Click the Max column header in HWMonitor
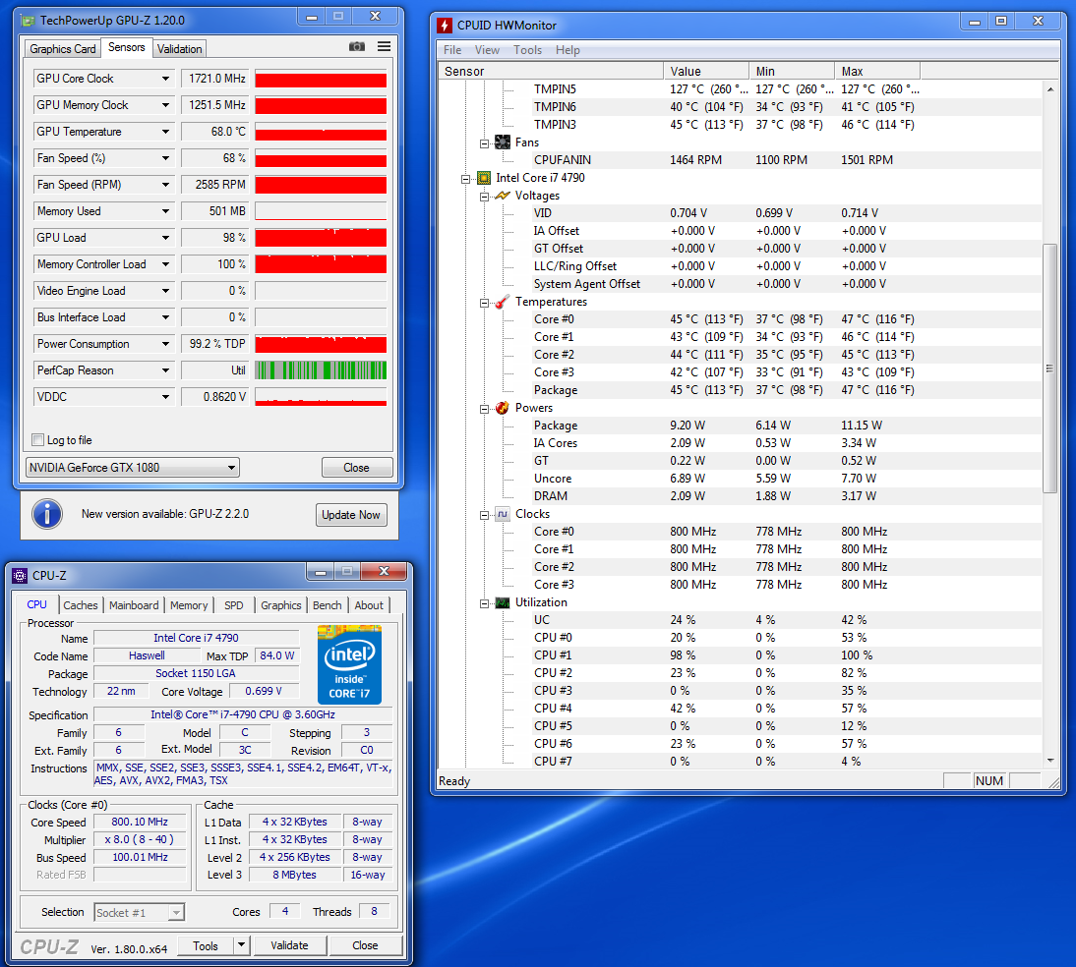This screenshot has height=967, width=1076. coord(877,72)
